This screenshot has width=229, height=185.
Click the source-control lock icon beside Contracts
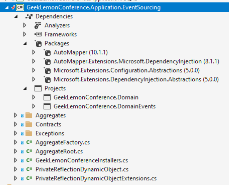(22, 125)
